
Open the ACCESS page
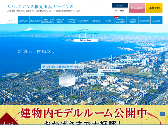tap(156, 20)
